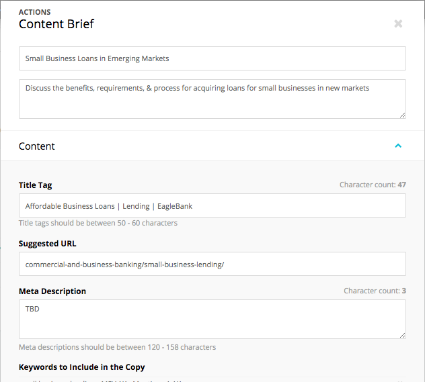Click the Content section header
The height and width of the screenshot is (382, 425).
click(x=212, y=146)
